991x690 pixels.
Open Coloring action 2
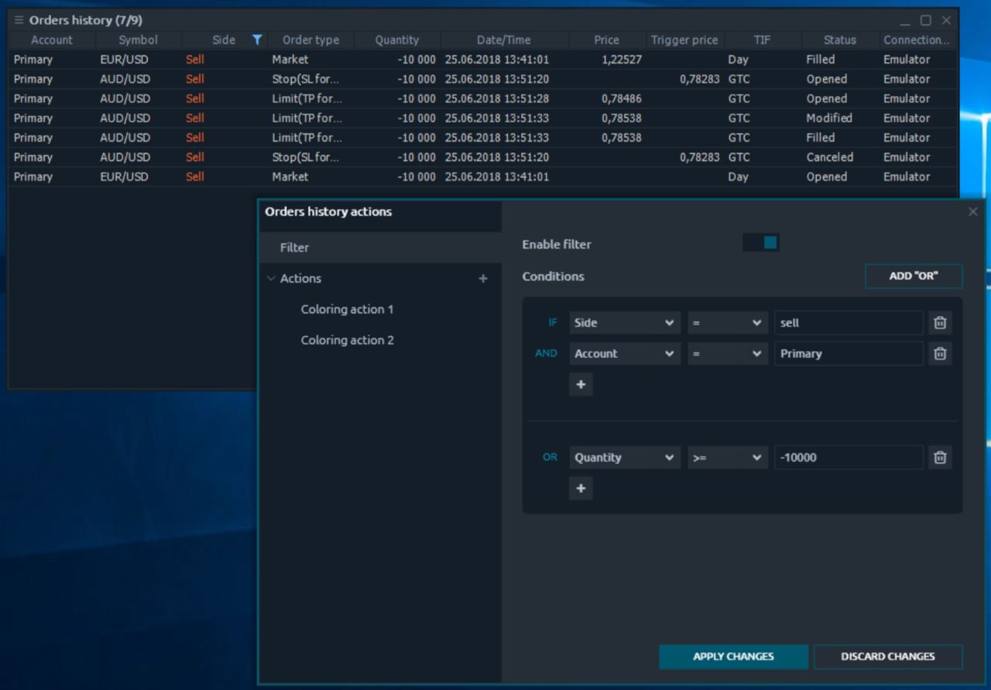coord(347,341)
